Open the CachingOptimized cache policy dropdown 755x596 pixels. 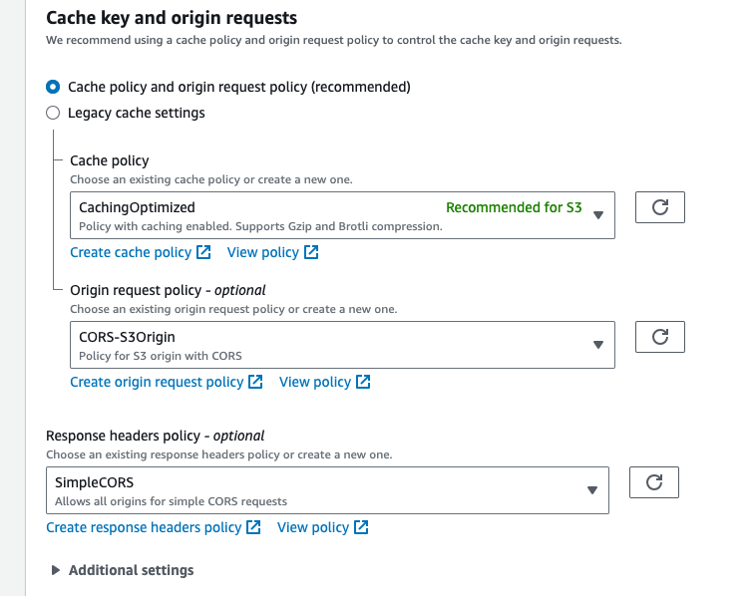click(x=342, y=215)
